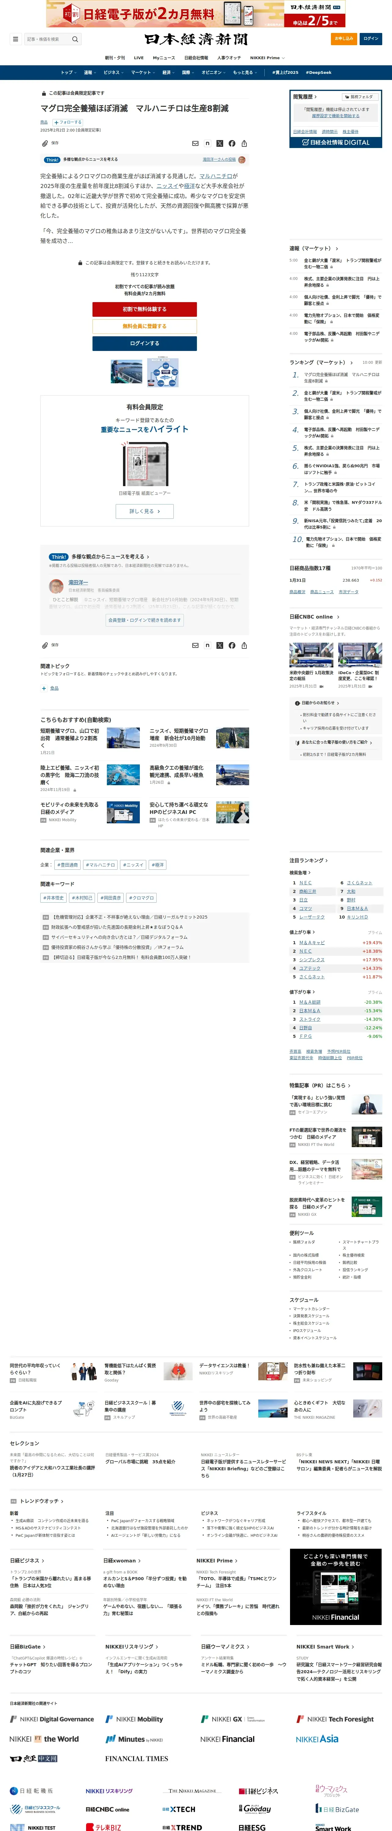Share on Facebook icon below article
The height and width of the screenshot is (1831, 392).
232,645
